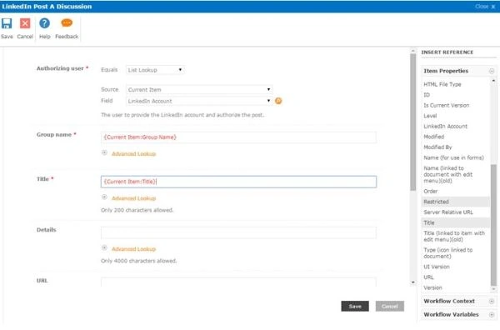500x330 pixels.
Task: Click the red Cancel icon in the ribbon
Action: point(25,23)
